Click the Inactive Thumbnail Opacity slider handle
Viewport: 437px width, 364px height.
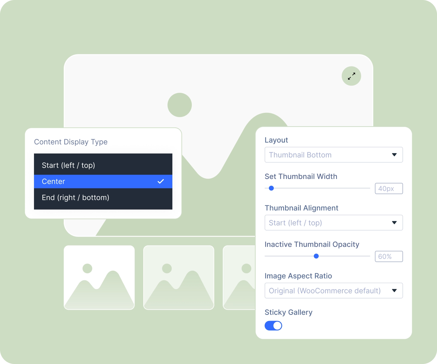[316, 256]
